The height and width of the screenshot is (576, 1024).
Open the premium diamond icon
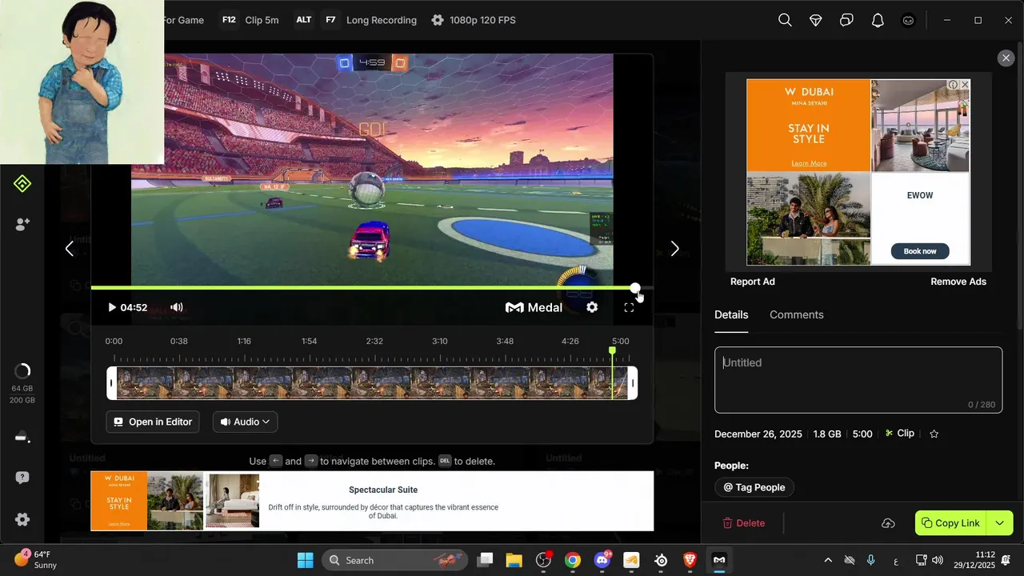816,20
